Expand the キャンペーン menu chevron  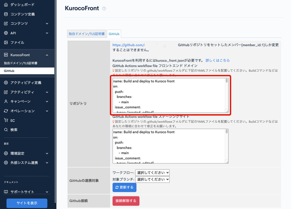(47, 101)
